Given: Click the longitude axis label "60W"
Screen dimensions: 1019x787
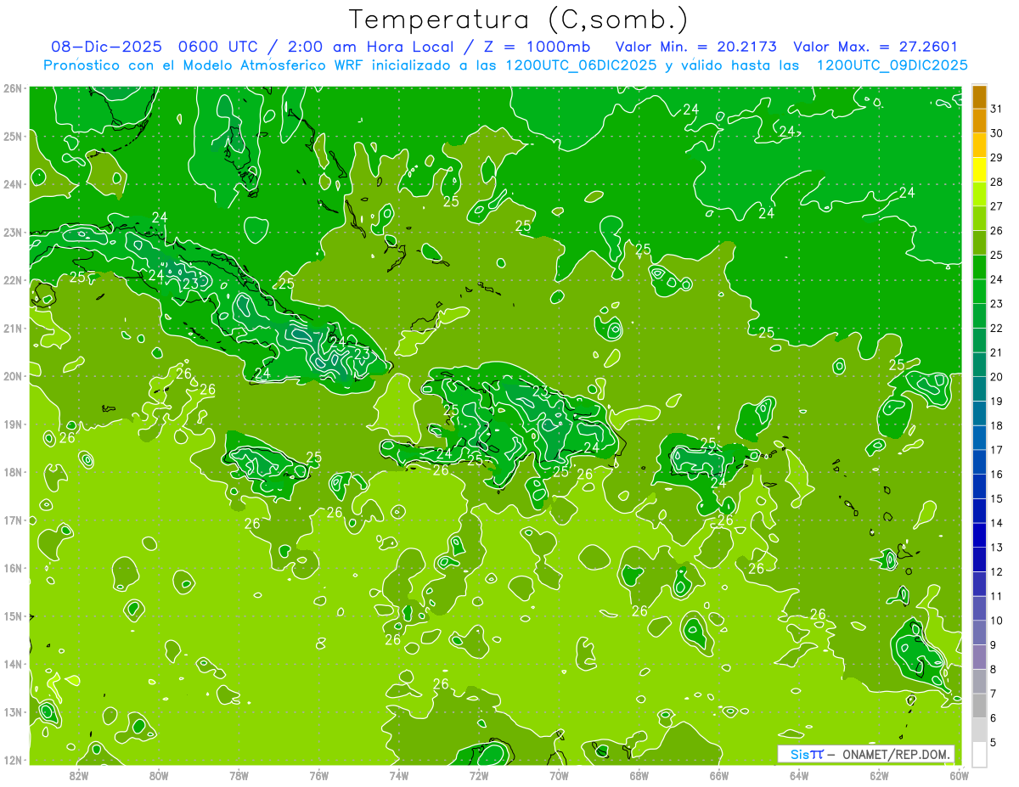Looking at the screenshot, I should (959, 775).
